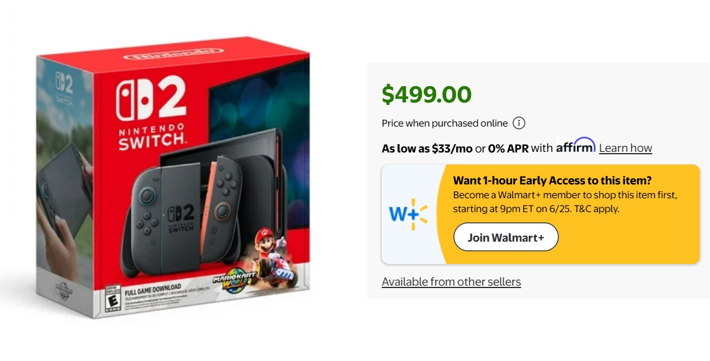Click Price when purchased online text

pos(444,123)
